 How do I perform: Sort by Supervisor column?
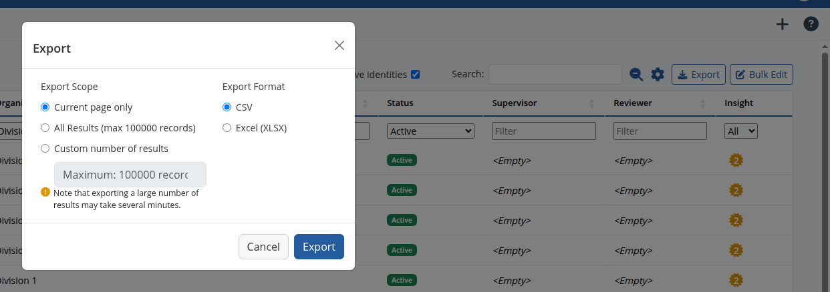[x=515, y=103]
